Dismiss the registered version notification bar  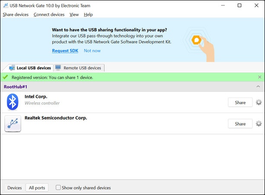260,77
